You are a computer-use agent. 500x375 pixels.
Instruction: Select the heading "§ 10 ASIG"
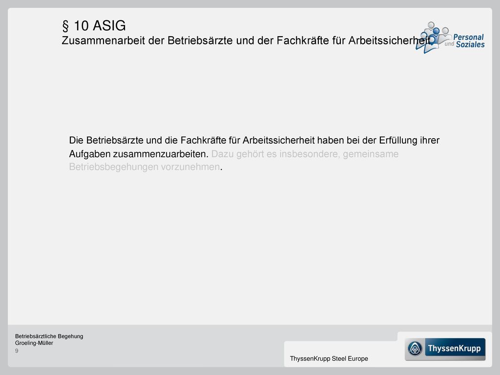tap(94, 25)
